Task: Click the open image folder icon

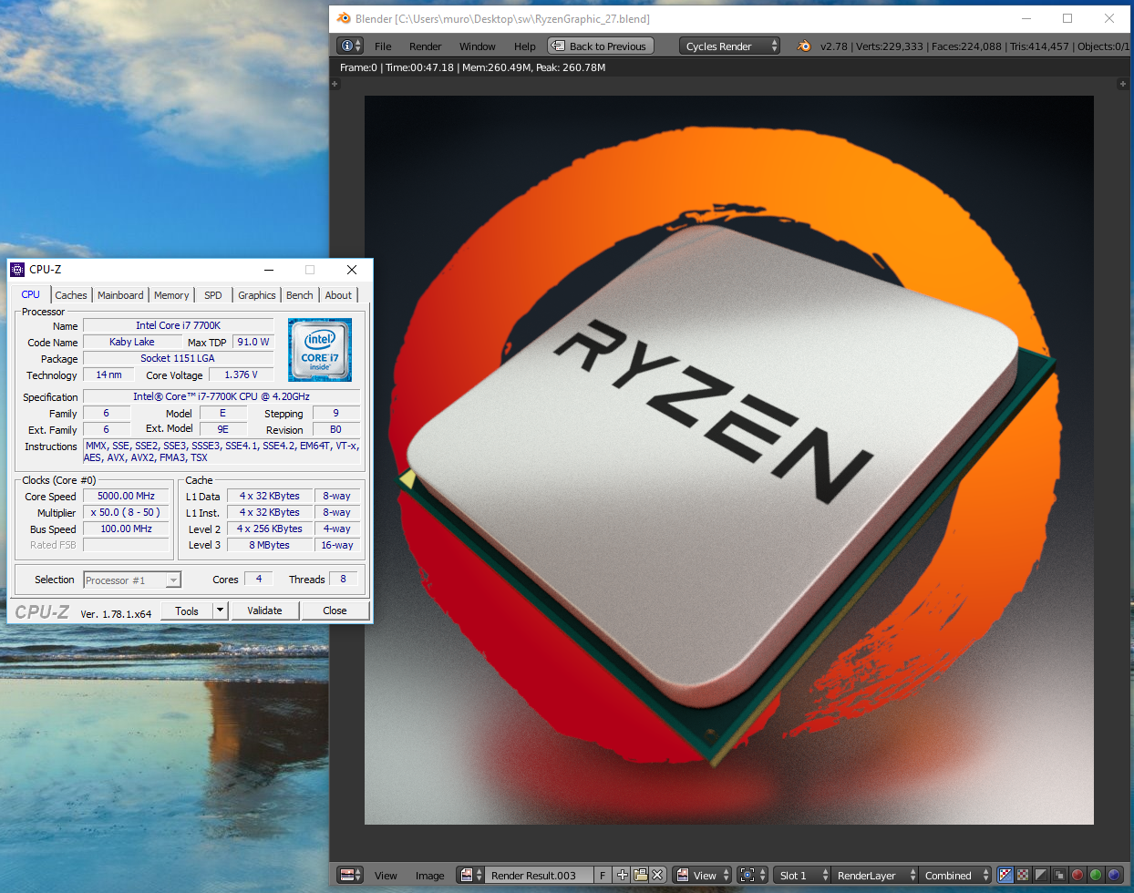Action: tap(640, 875)
